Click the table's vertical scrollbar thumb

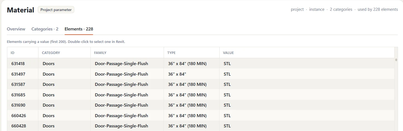pyautogui.click(x=396, y=60)
